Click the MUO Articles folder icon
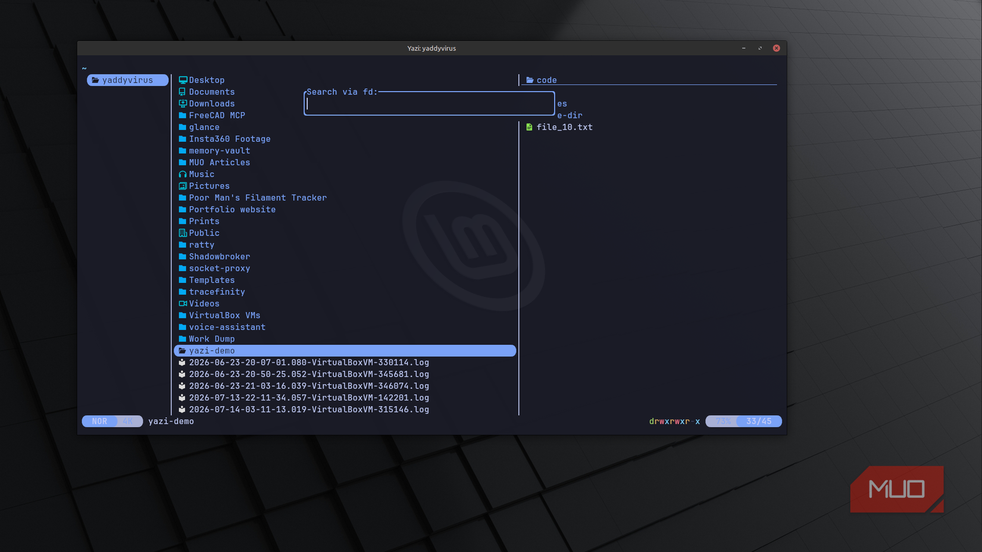 (x=183, y=163)
